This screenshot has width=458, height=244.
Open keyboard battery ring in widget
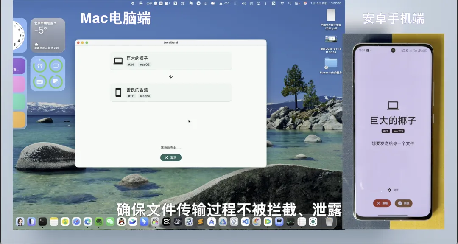click(40, 82)
